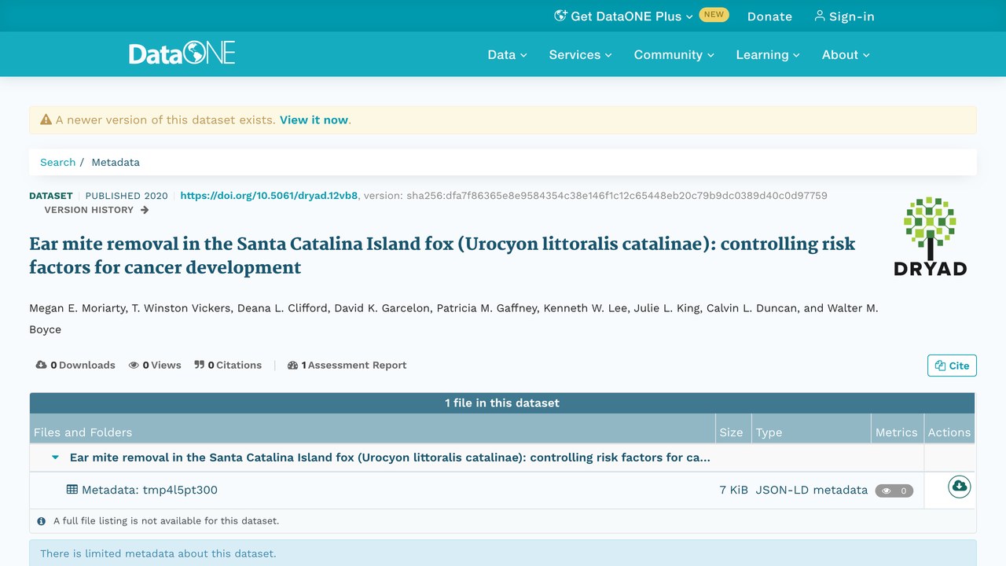The width and height of the screenshot is (1006, 566).
Task: Expand the Learning menu
Action: tap(767, 54)
